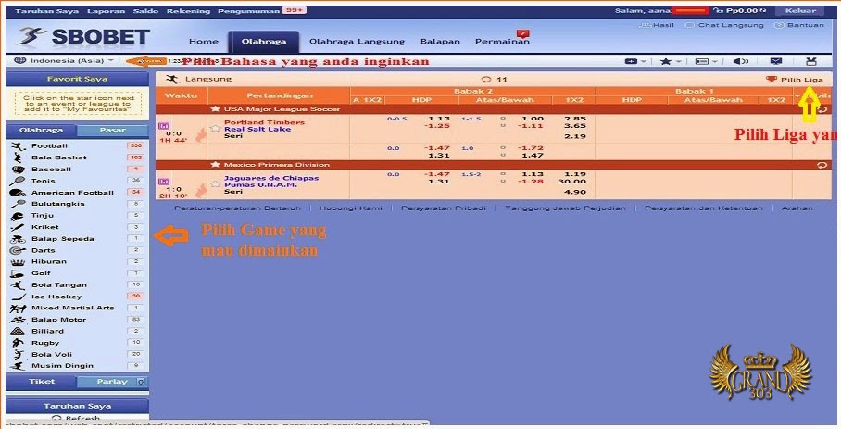Select odds 2.85 for Portland Timbers 1X2

[x=575, y=119]
